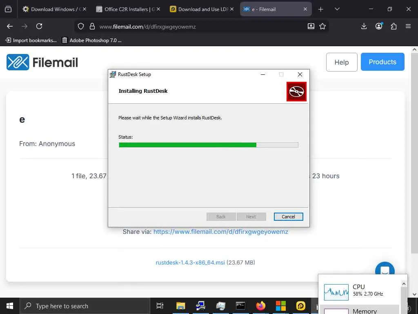Reload the Filemail page
Screen dimensions: 418x314
tap(39, 26)
